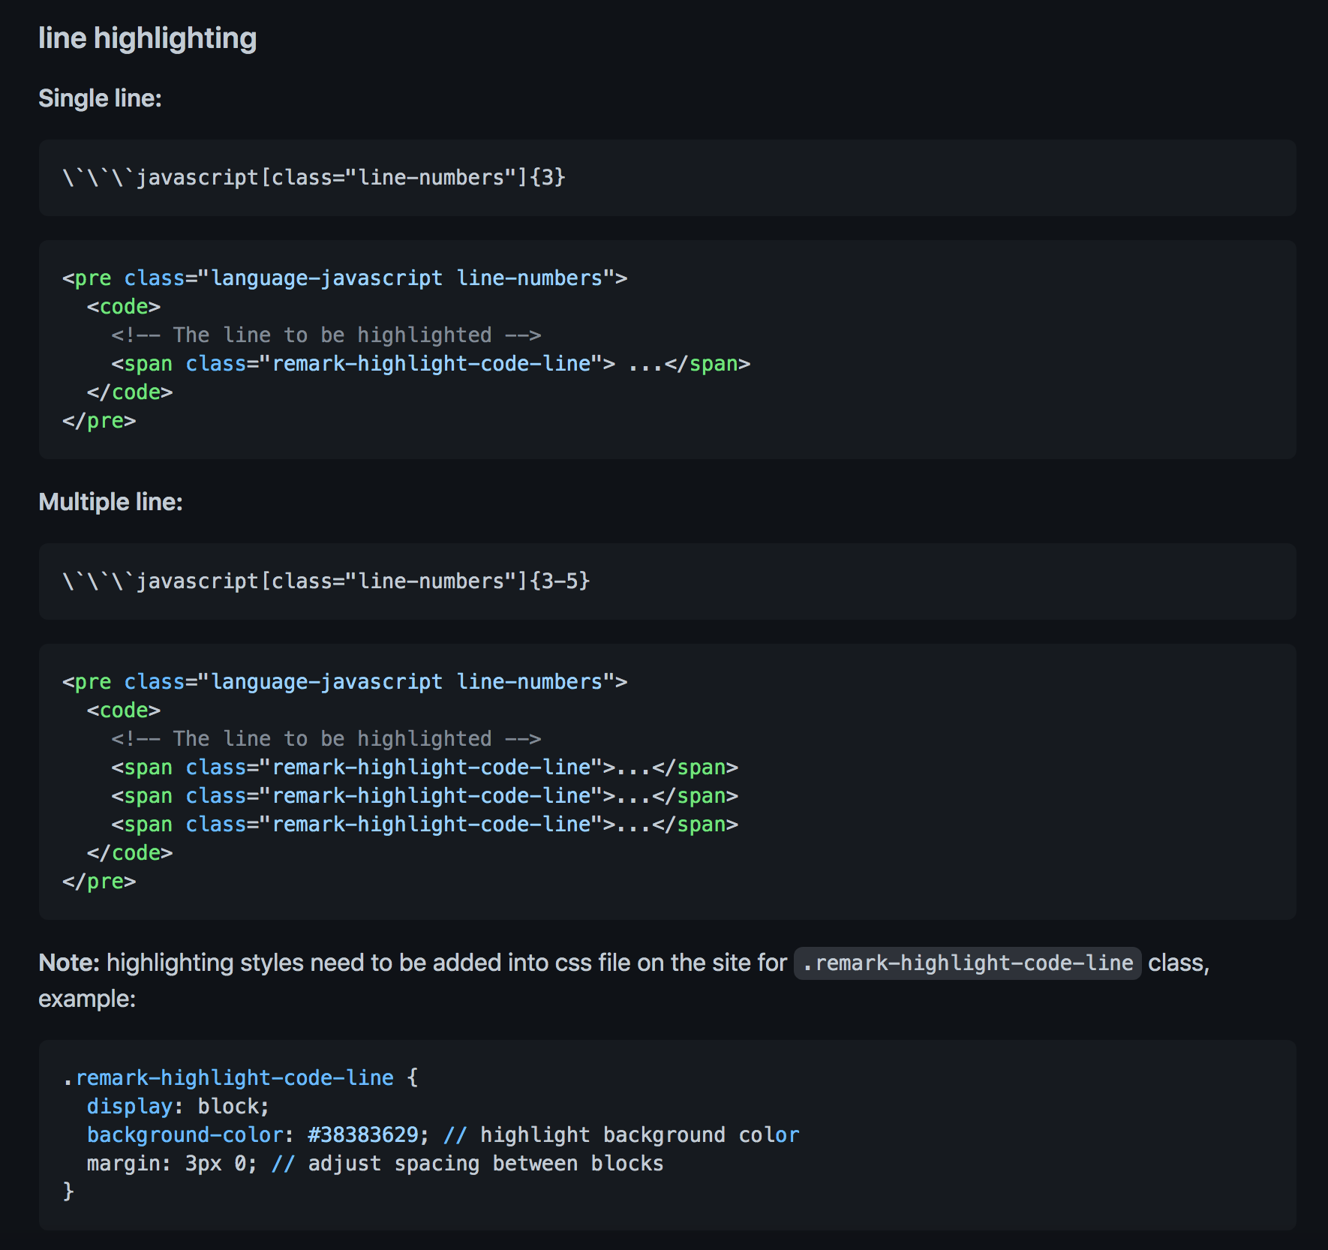Click the #38383629 color value
This screenshot has height=1250, width=1328.
point(363,1134)
